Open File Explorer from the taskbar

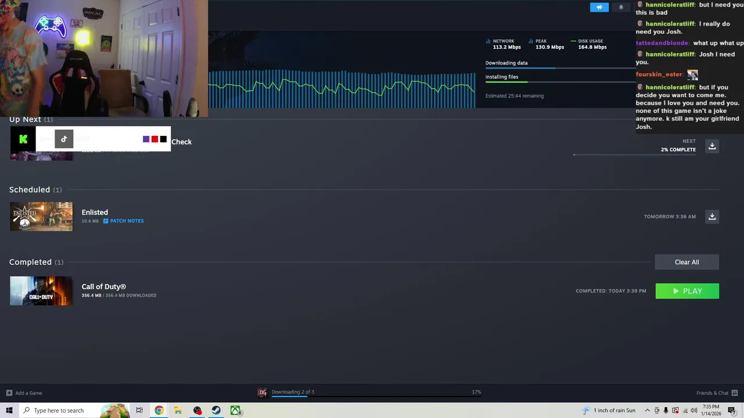pos(178,410)
